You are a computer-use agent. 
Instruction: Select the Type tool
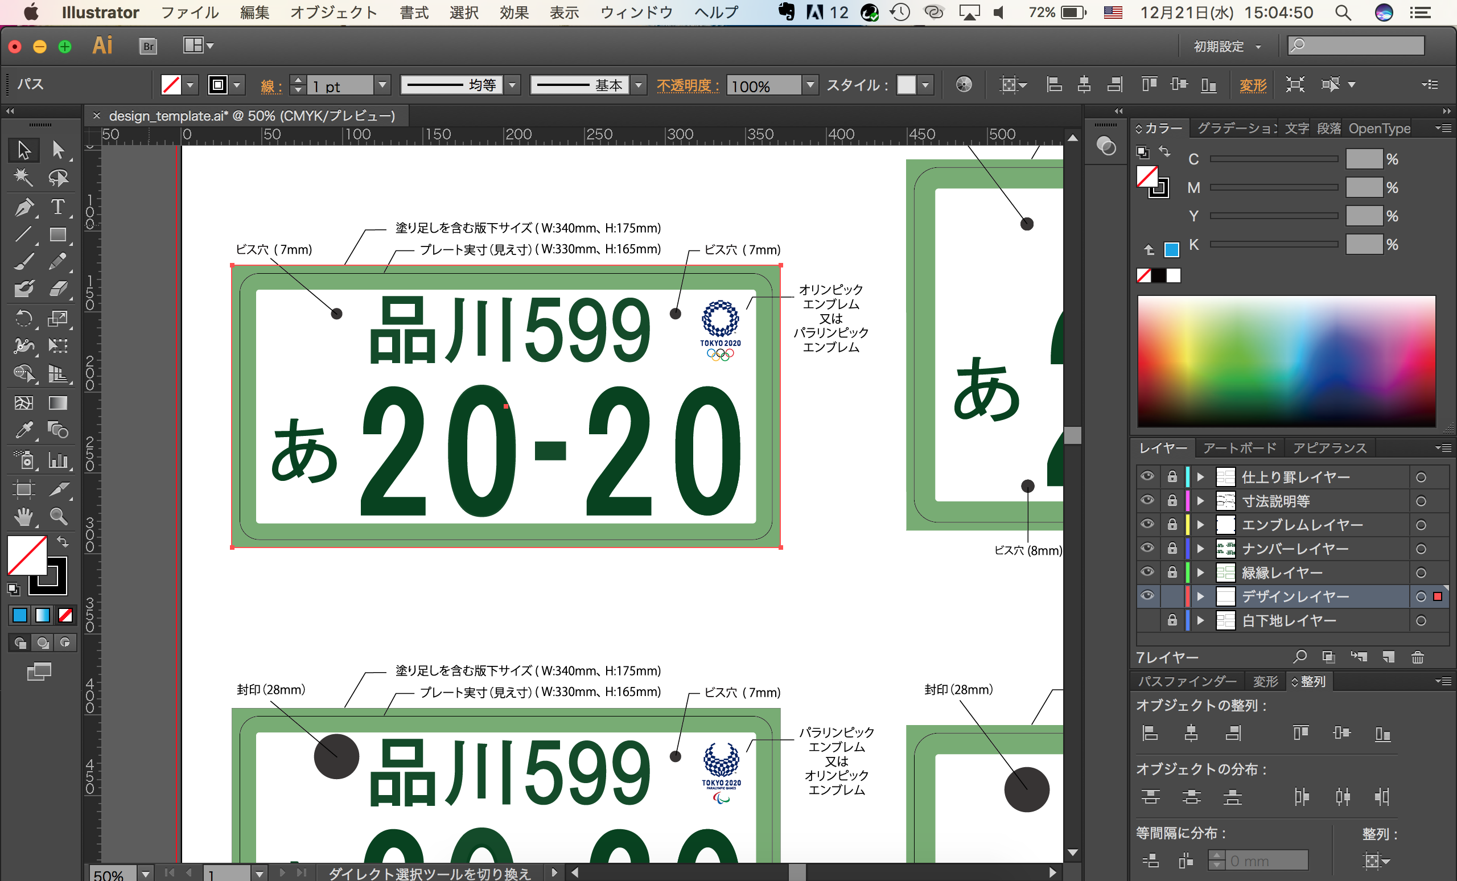coord(58,207)
